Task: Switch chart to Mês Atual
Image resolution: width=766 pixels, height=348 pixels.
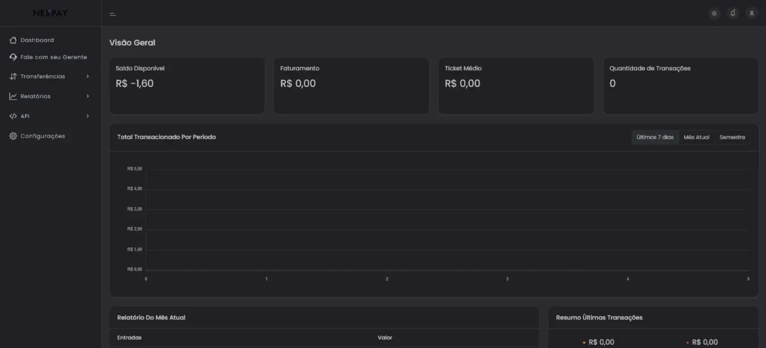Action: [x=697, y=137]
